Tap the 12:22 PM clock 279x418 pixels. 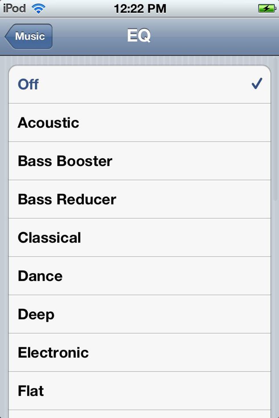point(140,9)
